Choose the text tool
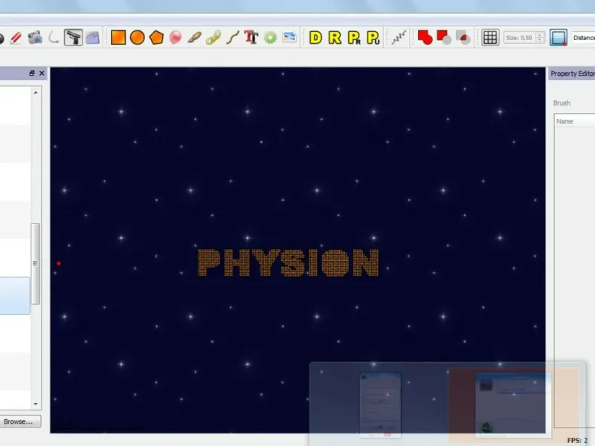 point(251,38)
